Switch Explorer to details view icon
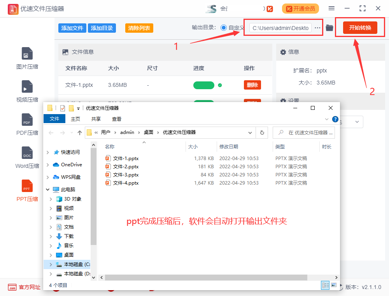The image size is (389, 296). click(x=325, y=285)
